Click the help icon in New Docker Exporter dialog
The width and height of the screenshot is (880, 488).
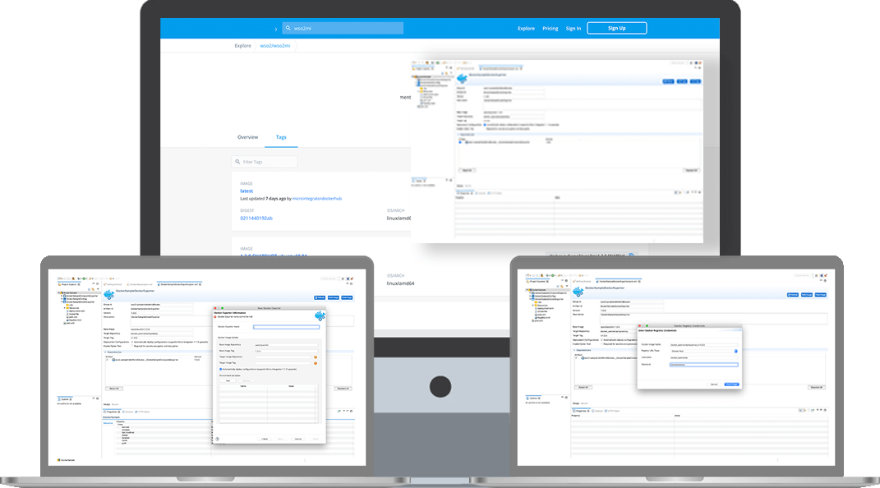click(217, 439)
